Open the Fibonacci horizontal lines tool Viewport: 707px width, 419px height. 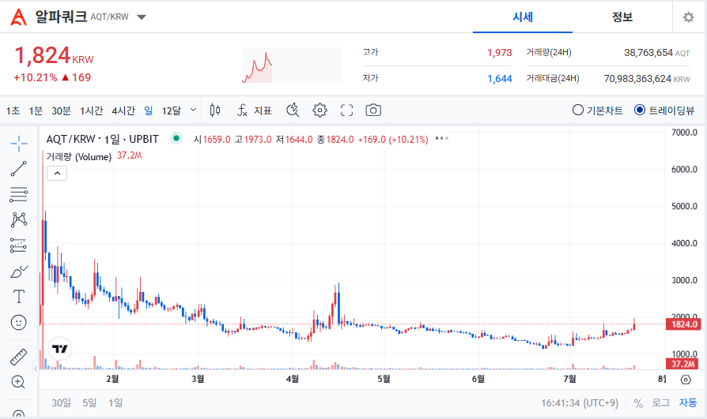[x=18, y=194]
